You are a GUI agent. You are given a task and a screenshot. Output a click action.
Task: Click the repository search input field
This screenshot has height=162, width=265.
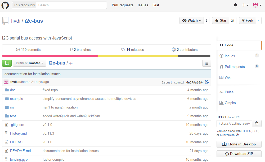coord(71,5)
